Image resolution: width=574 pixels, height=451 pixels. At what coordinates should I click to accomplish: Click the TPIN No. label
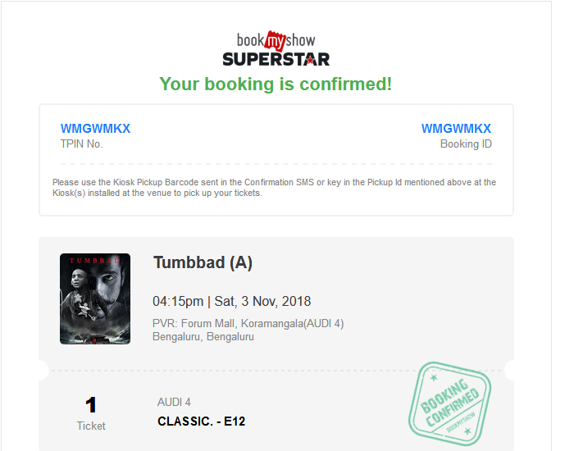click(x=82, y=144)
